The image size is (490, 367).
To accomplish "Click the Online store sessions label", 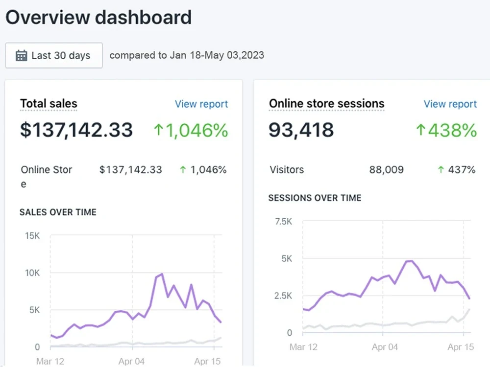I will click(326, 104).
